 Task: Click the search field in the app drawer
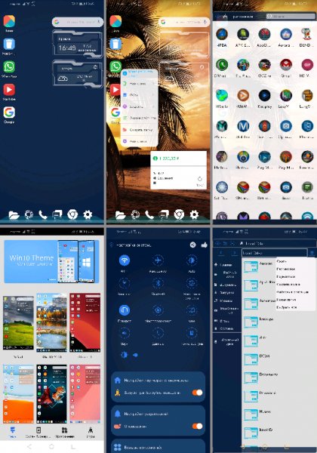pyautogui.click(x=291, y=17)
